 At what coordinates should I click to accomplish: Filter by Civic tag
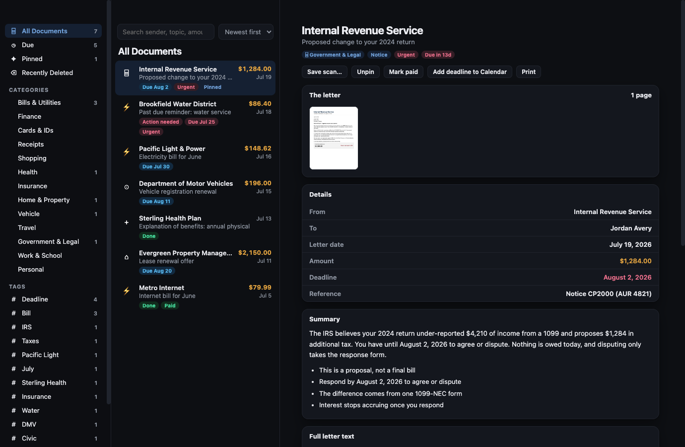click(x=53, y=438)
